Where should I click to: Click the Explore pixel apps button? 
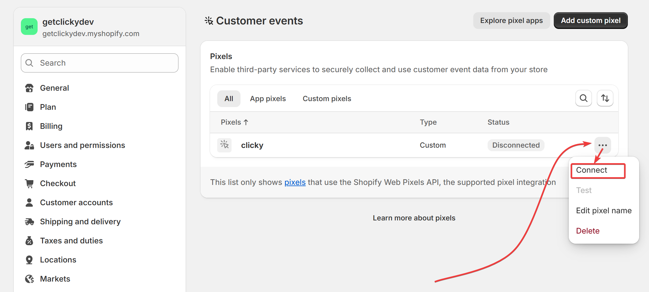(511, 21)
